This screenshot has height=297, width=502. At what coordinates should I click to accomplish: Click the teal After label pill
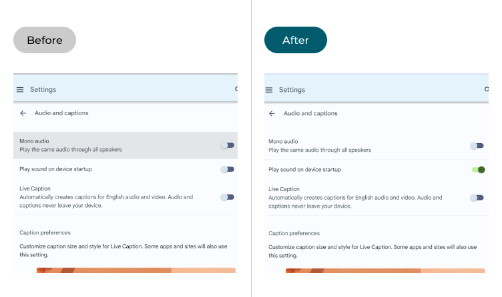tap(295, 40)
